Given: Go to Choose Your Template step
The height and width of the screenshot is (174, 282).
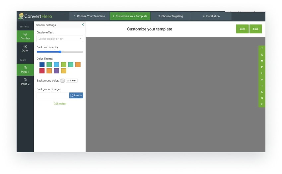Looking at the screenshot, I should [89, 16].
